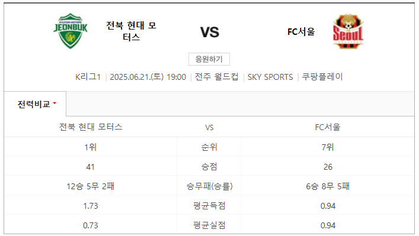This screenshot has width=419, height=236.
Task: Click Jeonbuk's record 12승 5무 2패
Action: click(x=90, y=186)
